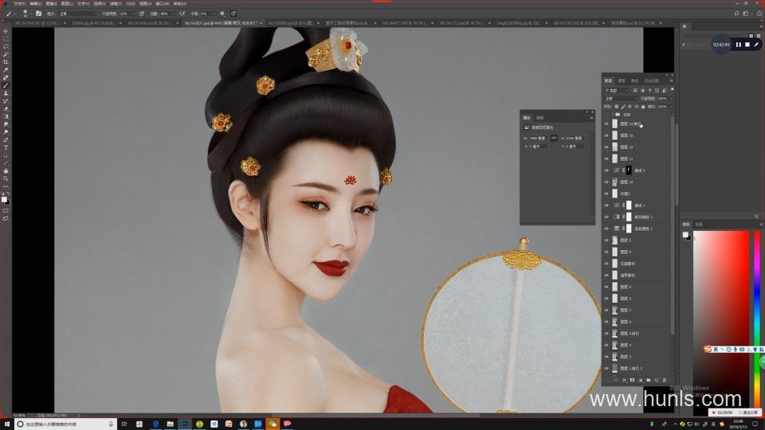Open the layer opacity dropdown arrow
This screenshot has height=430, width=765.
click(671, 99)
